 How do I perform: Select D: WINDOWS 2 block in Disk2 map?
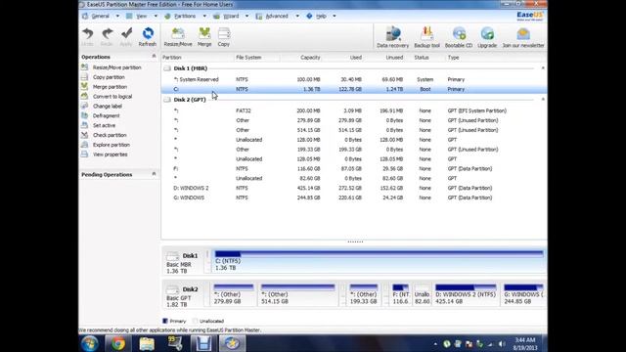[x=466, y=294]
